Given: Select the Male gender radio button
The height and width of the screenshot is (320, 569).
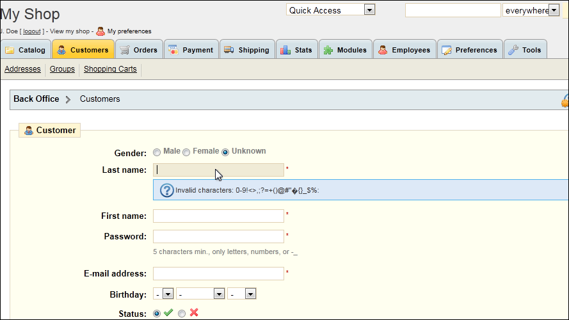Looking at the screenshot, I should coord(157,152).
